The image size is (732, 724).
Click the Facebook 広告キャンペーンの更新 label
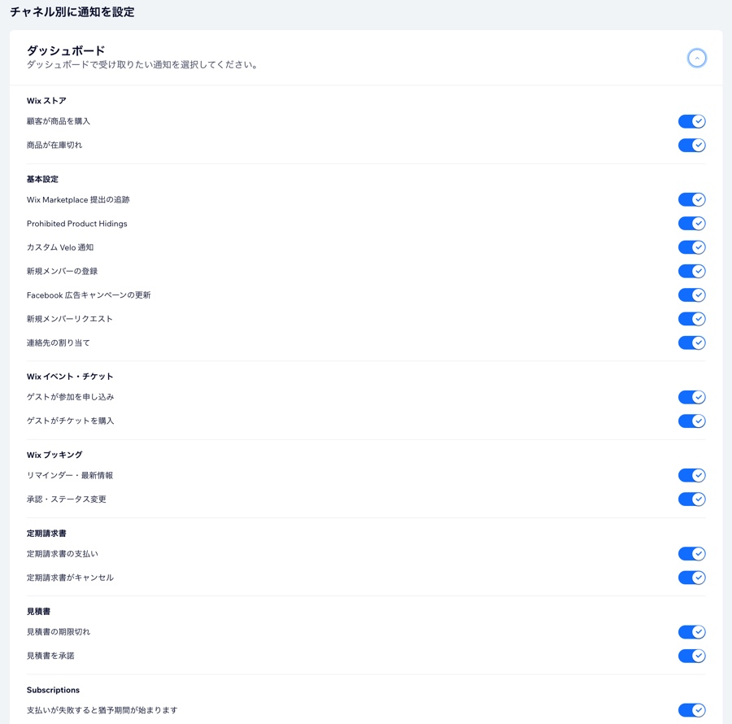[x=89, y=295]
